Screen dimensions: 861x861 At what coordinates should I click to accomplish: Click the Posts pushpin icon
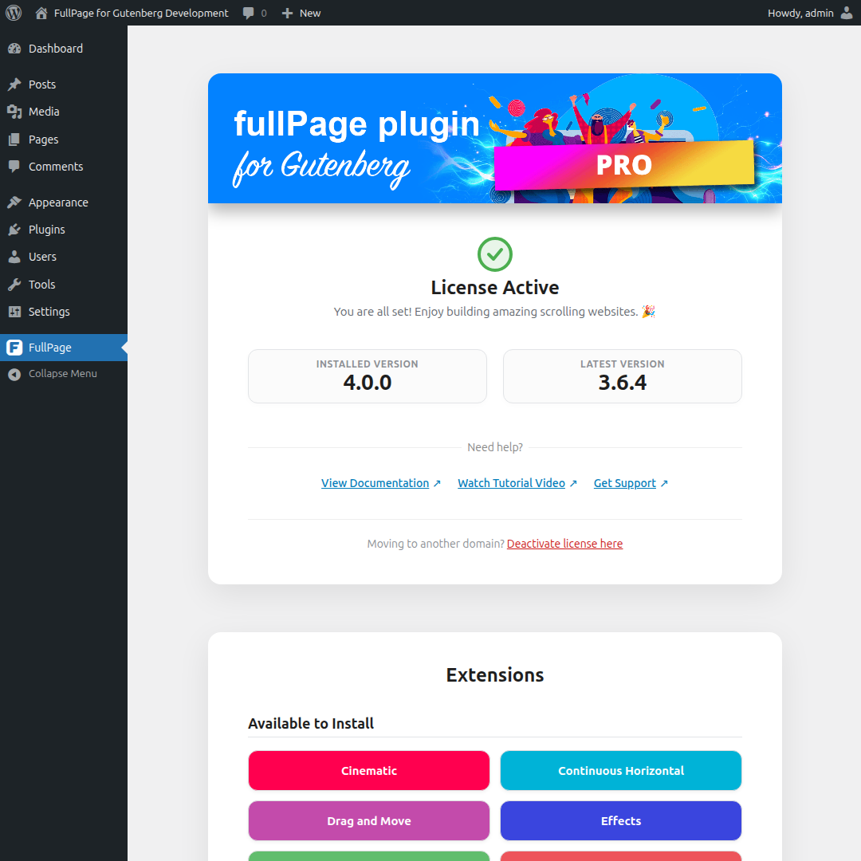pyautogui.click(x=14, y=84)
